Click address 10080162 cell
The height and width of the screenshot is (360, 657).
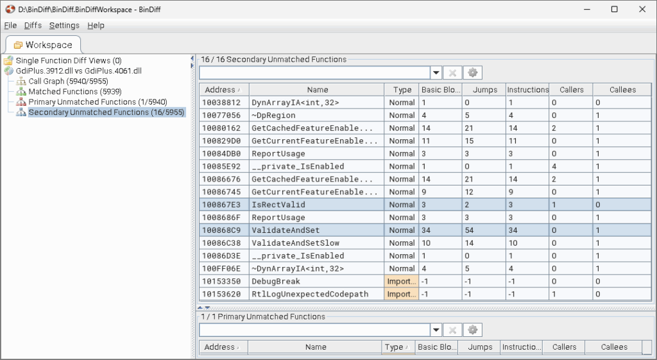click(224, 128)
